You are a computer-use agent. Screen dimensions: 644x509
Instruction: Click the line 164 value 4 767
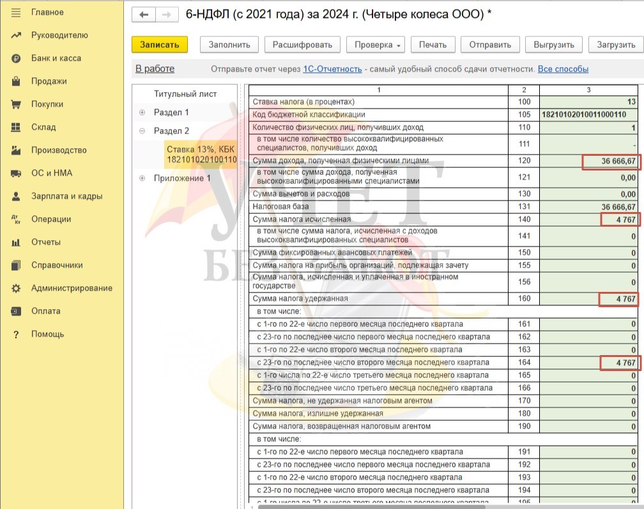[x=588, y=363]
